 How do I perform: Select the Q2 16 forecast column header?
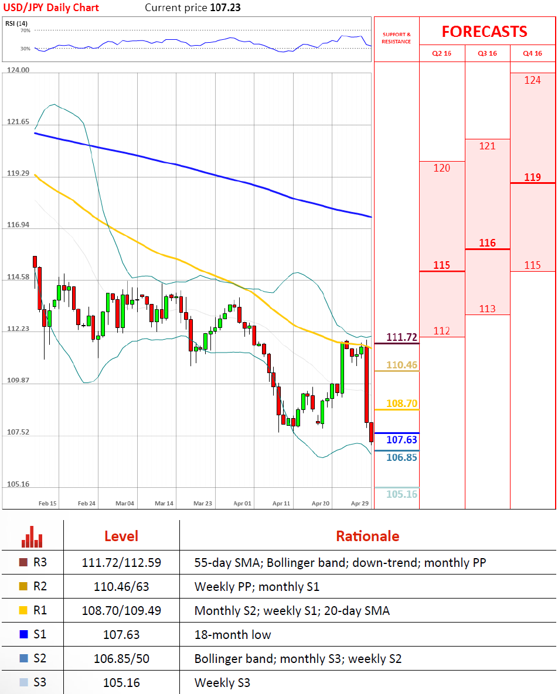pyautogui.click(x=441, y=53)
